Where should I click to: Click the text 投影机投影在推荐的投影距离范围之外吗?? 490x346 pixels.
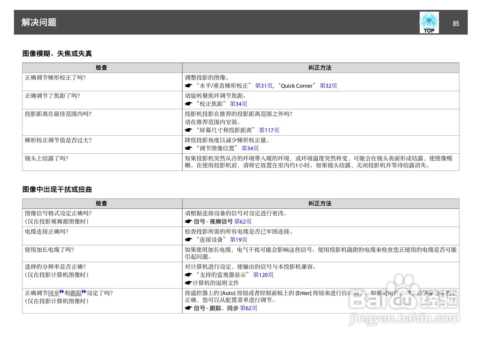coord(238,114)
